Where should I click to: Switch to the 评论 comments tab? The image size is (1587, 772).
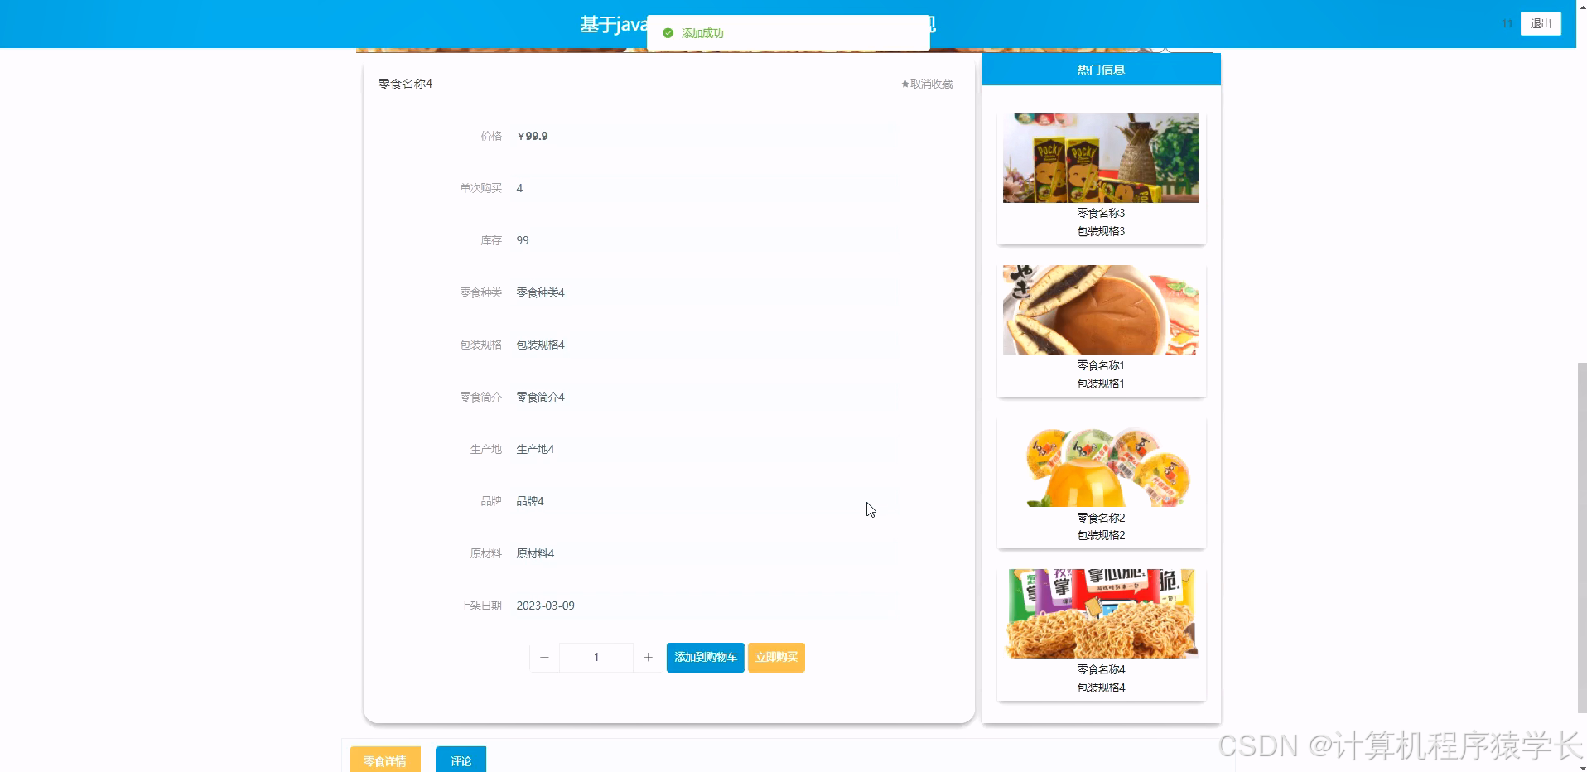[461, 760]
